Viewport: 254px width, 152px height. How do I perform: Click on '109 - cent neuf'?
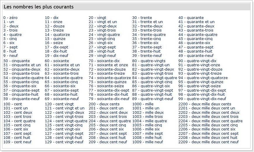(17, 142)
